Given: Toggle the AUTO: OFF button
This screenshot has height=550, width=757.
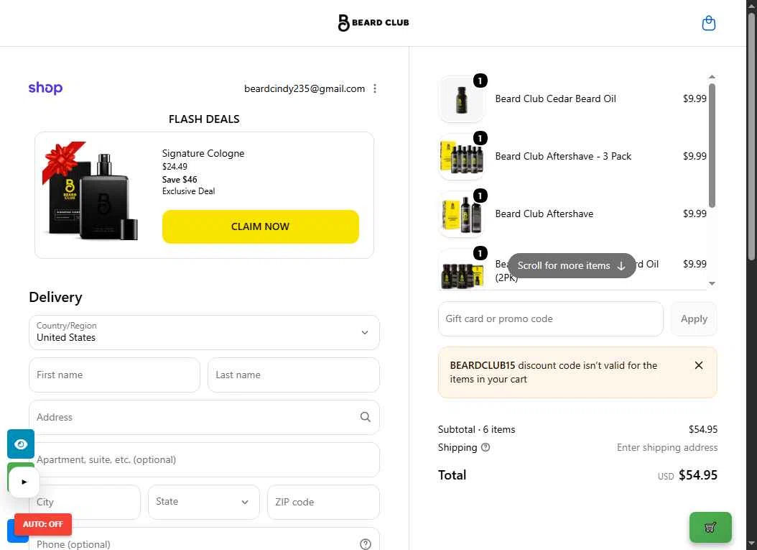Looking at the screenshot, I should click(x=43, y=524).
